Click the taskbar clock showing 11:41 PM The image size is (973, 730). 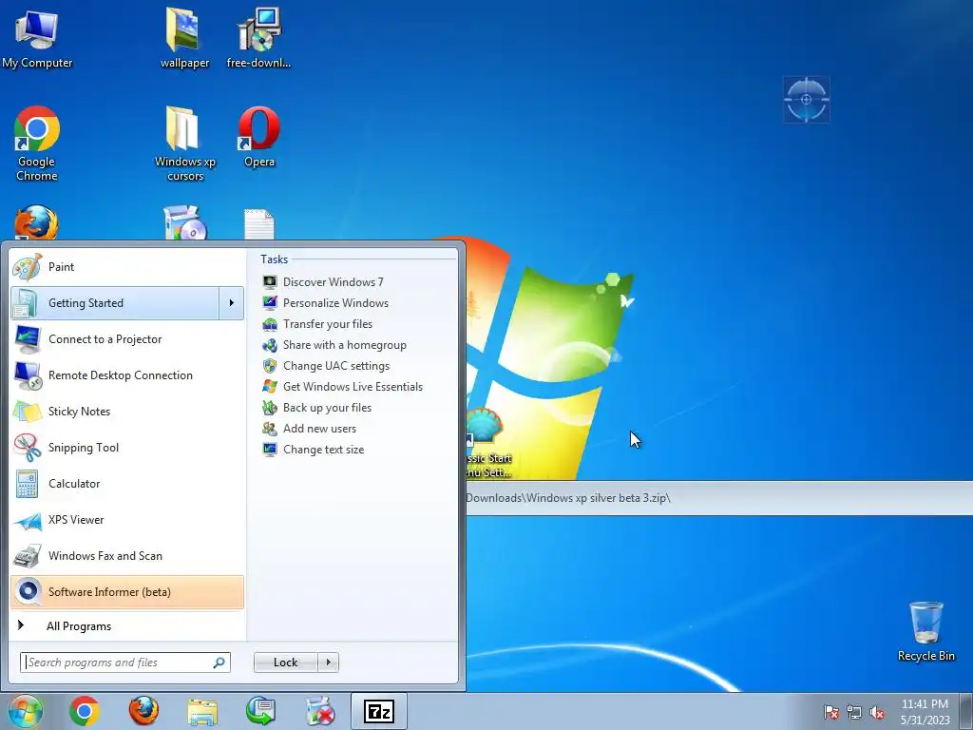[925, 712]
